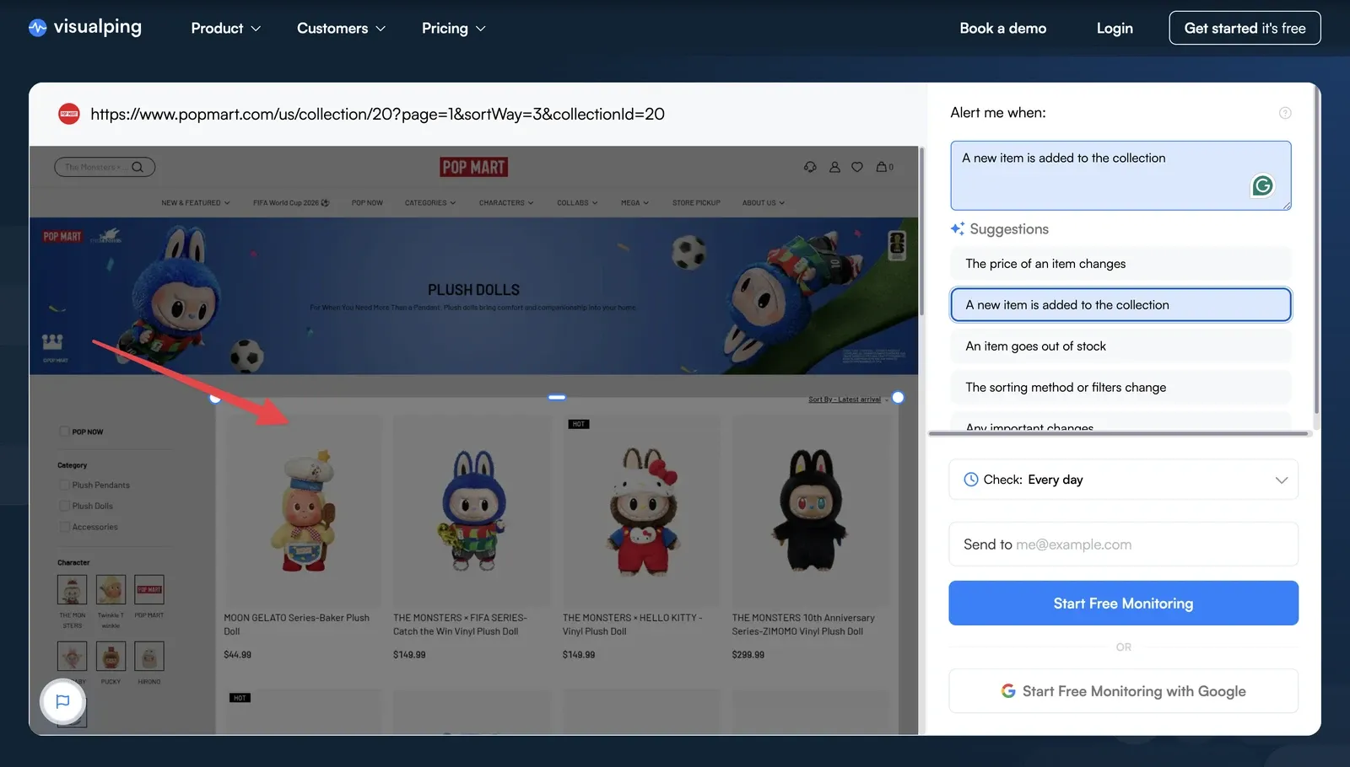Click the Alert me when text area
Screen dimensions: 1350x767
click(1120, 175)
